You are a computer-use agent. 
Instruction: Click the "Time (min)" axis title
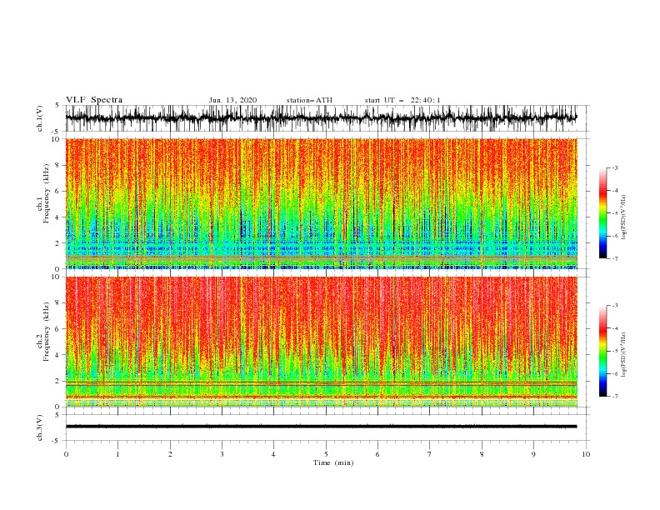[333, 462]
